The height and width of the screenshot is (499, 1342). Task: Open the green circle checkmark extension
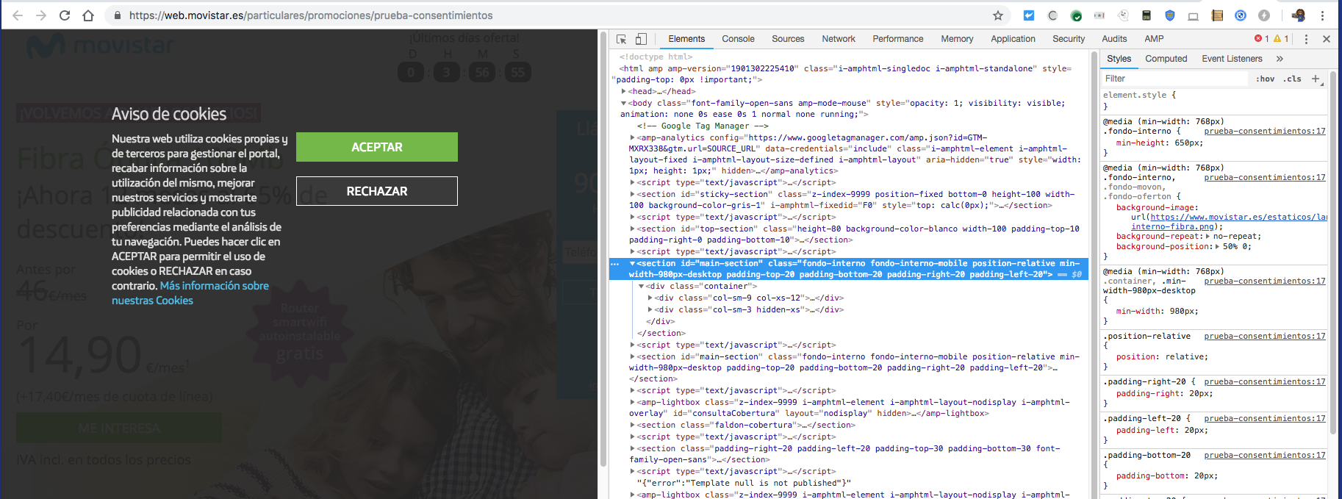point(1076,15)
